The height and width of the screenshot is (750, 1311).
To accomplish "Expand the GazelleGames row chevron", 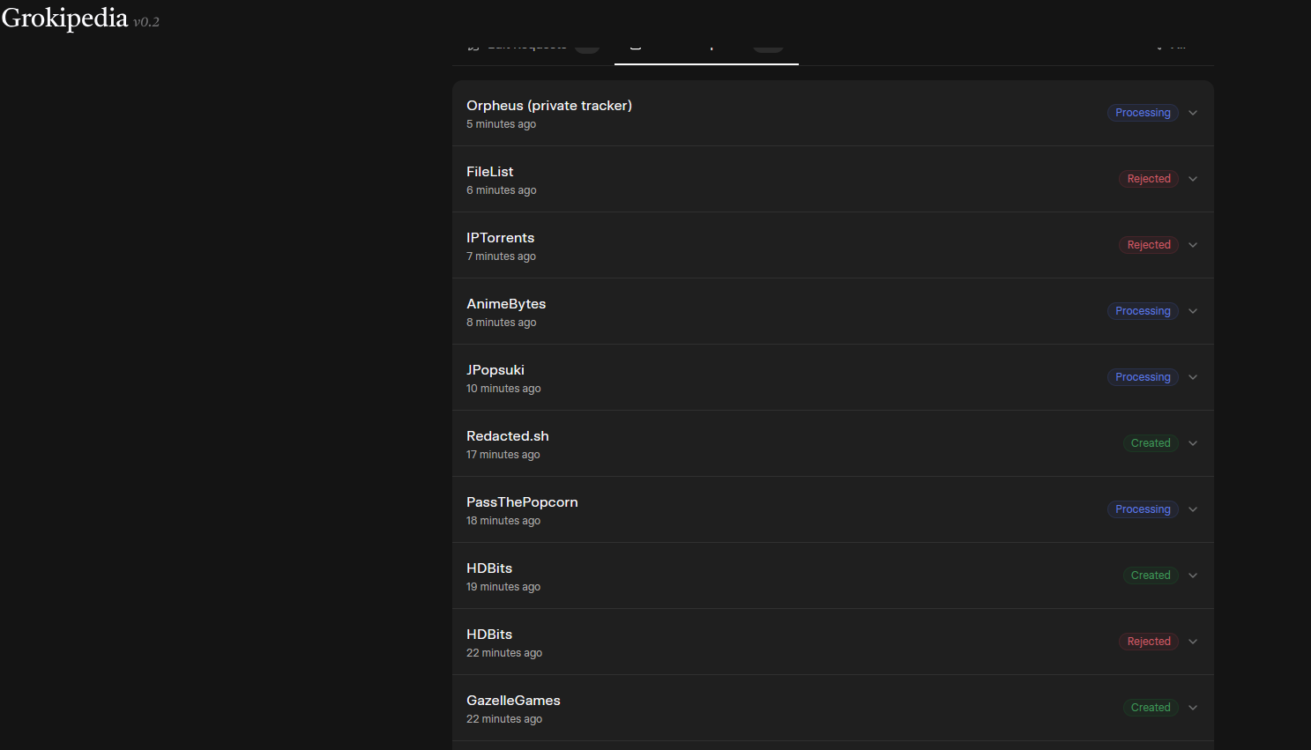I will [1193, 708].
